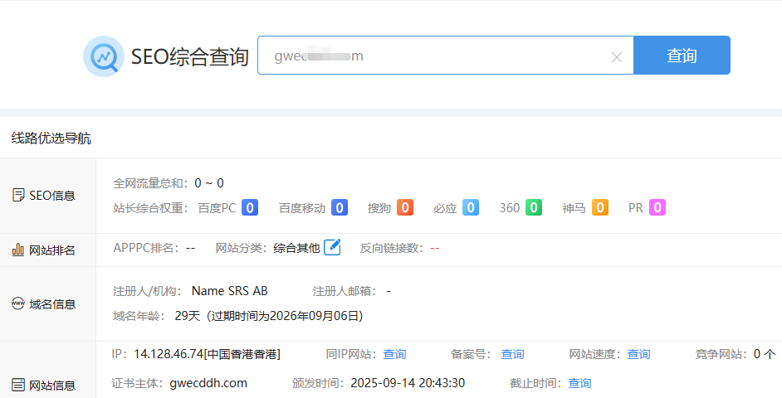This screenshot has width=782, height=398.
Task: Click the blue 查询 search button
Action: (682, 56)
